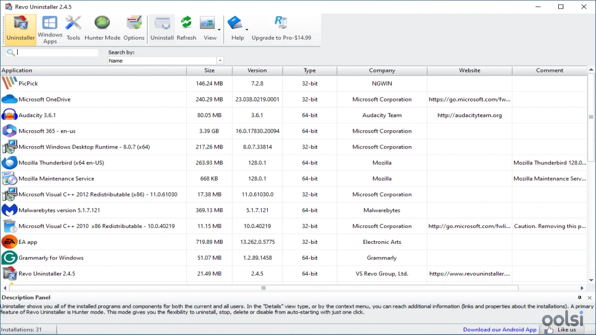This screenshot has width=596, height=335.
Task: Click the magnifying glass search icon
Action: point(10,53)
